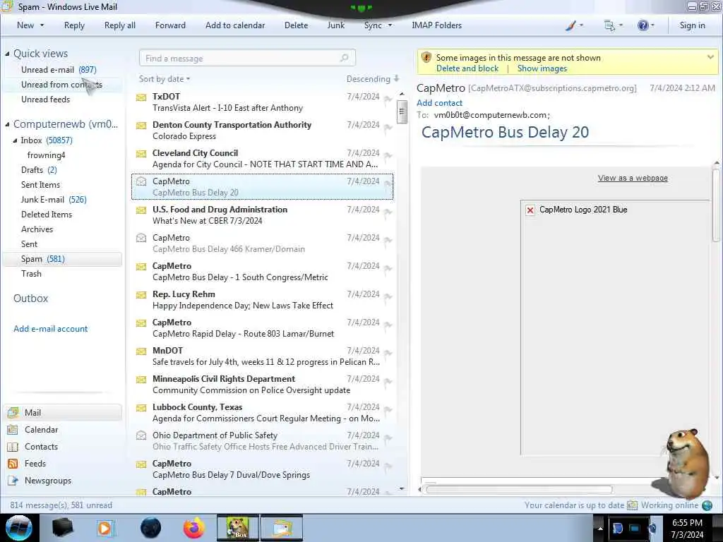Collapse the Computernewb account tree

click(x=7, y=124)
